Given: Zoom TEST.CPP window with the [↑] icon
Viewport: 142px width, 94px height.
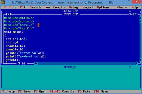Looking at the screenshot, I should 135,14.
